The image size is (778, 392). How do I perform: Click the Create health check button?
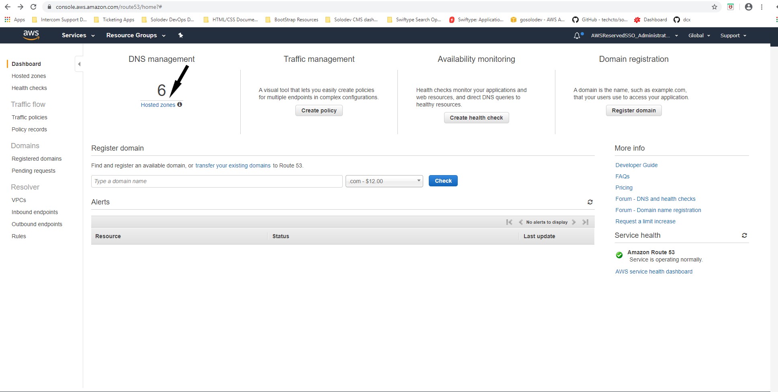click(476, 118)
